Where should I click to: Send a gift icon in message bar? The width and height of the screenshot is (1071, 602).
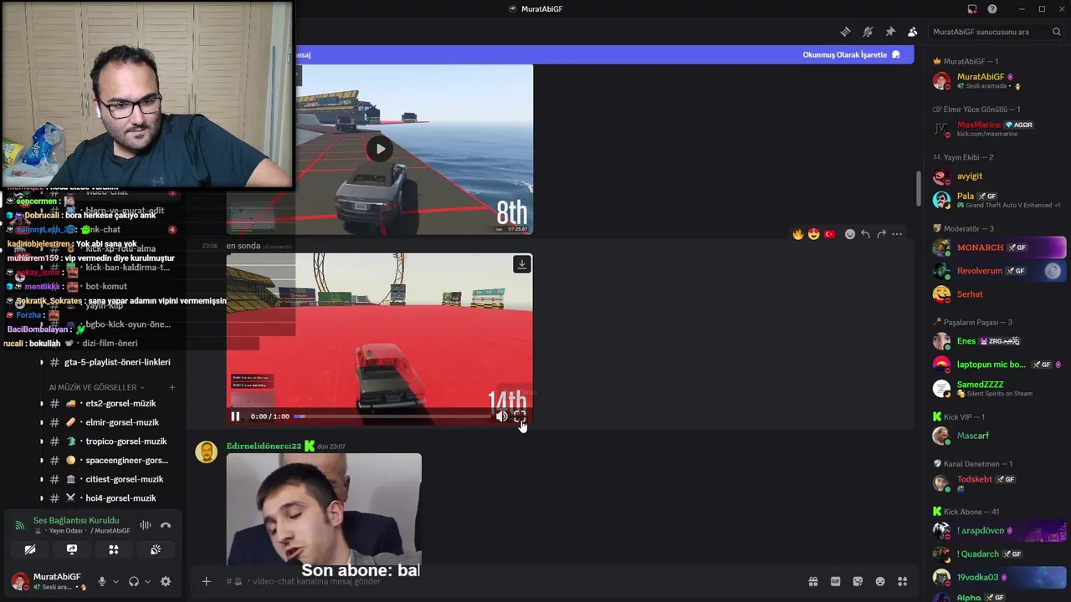coord(812,581)
